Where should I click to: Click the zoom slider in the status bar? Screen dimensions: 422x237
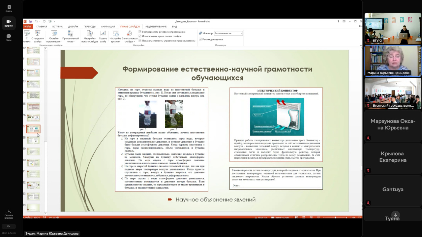(x=335, y=218)
